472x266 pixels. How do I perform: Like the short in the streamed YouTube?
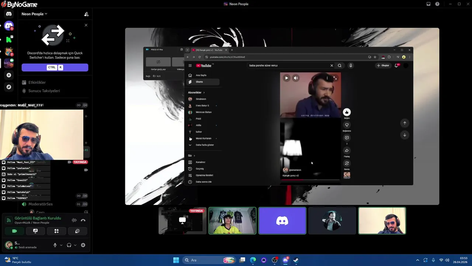347,112
